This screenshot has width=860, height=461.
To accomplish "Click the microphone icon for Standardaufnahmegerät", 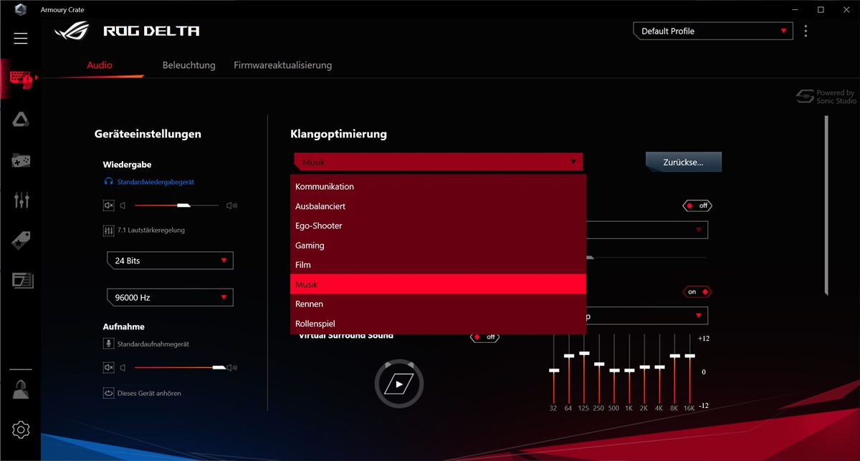I will click(x=109, y=344).
